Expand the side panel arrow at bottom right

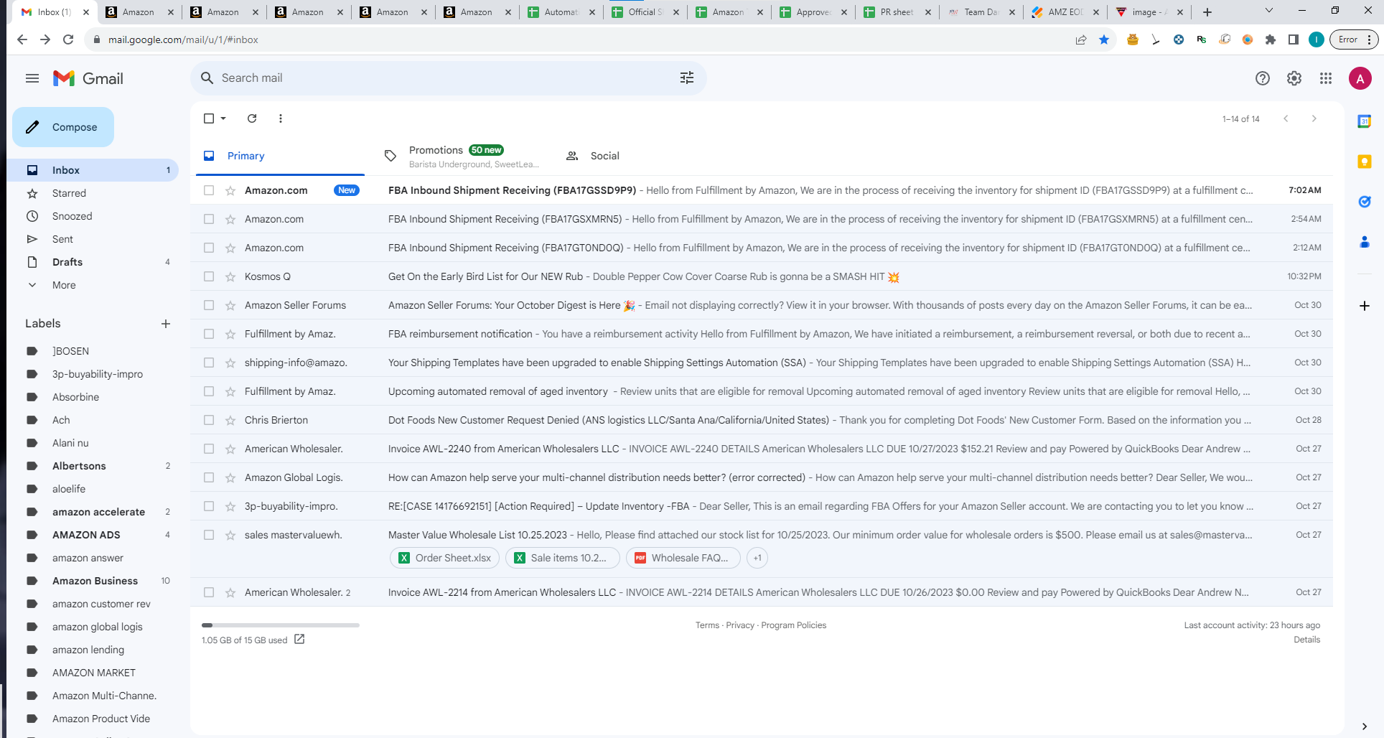pos(1365,727)
